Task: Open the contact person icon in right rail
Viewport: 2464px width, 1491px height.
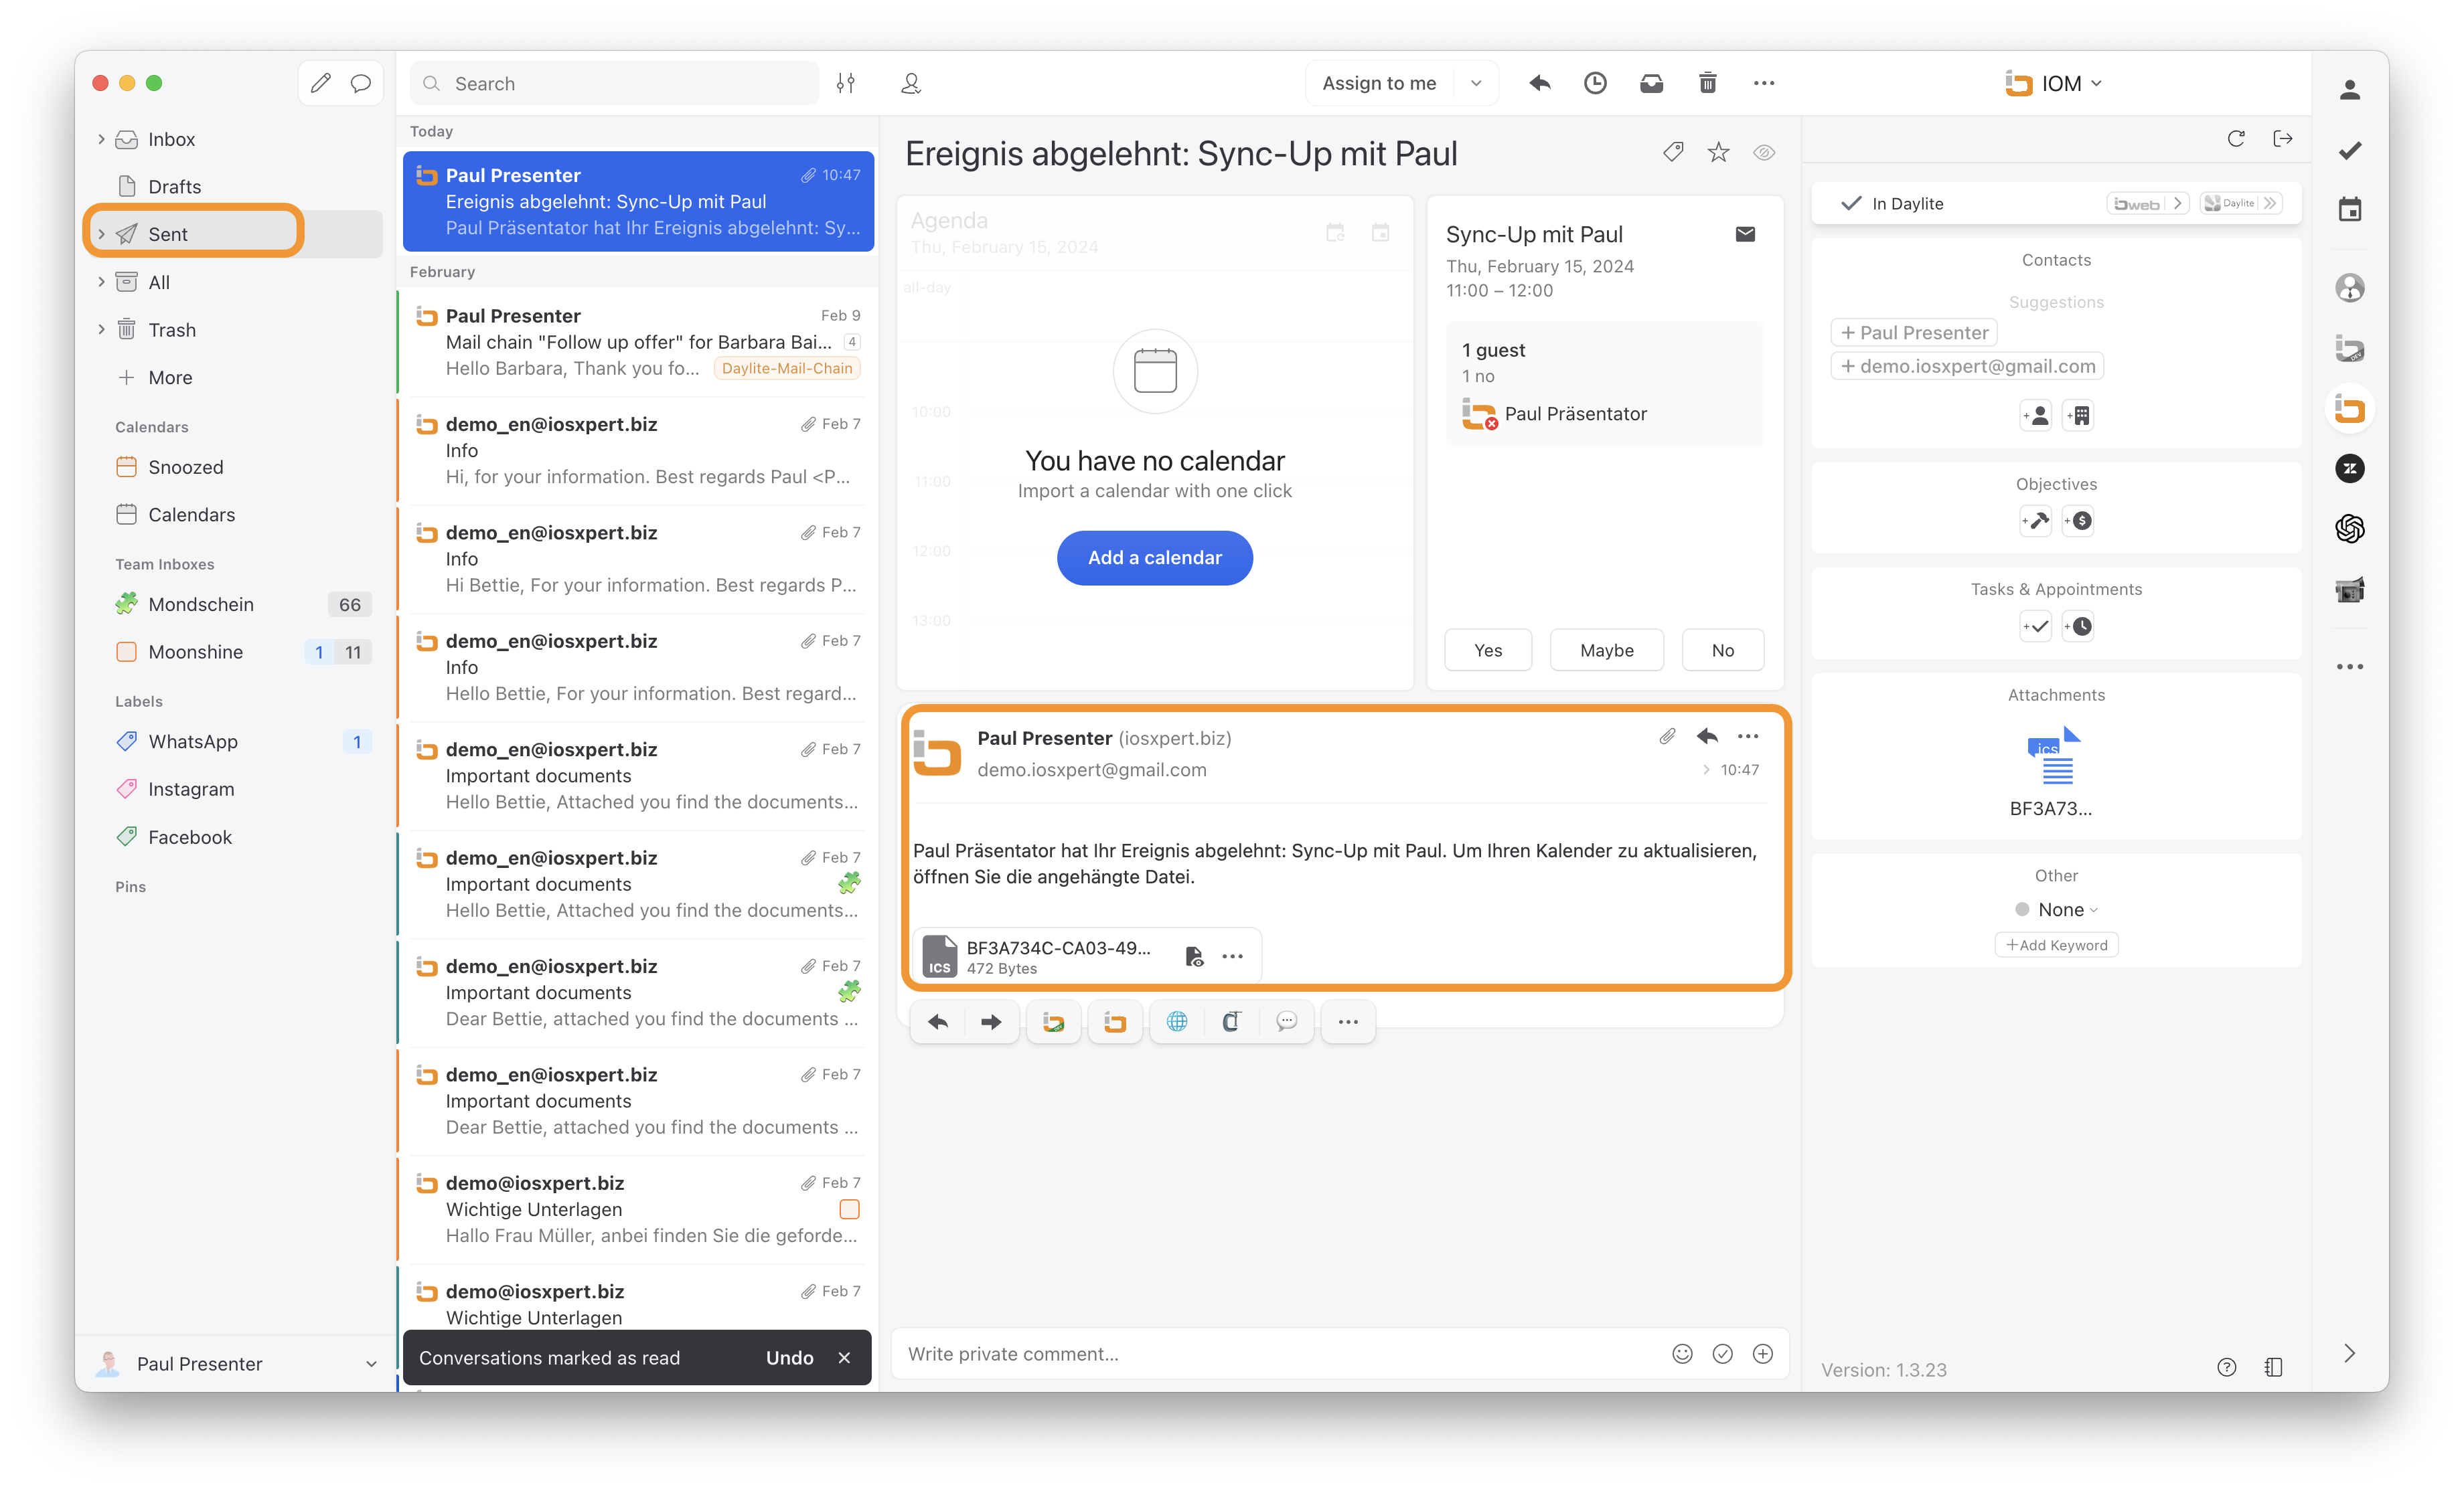Action: point(2350,90)
